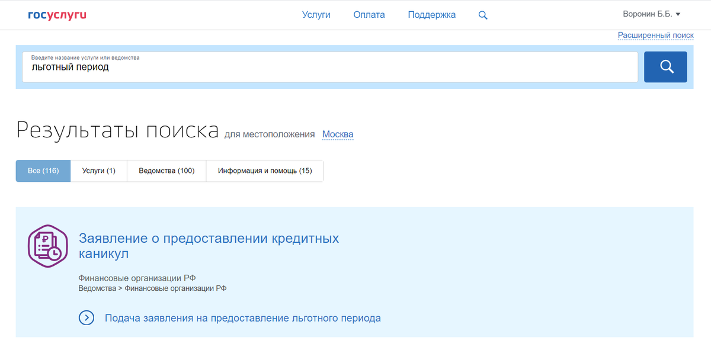Select the Все (116) tab

pyautogui.click(x=43, y=171)
